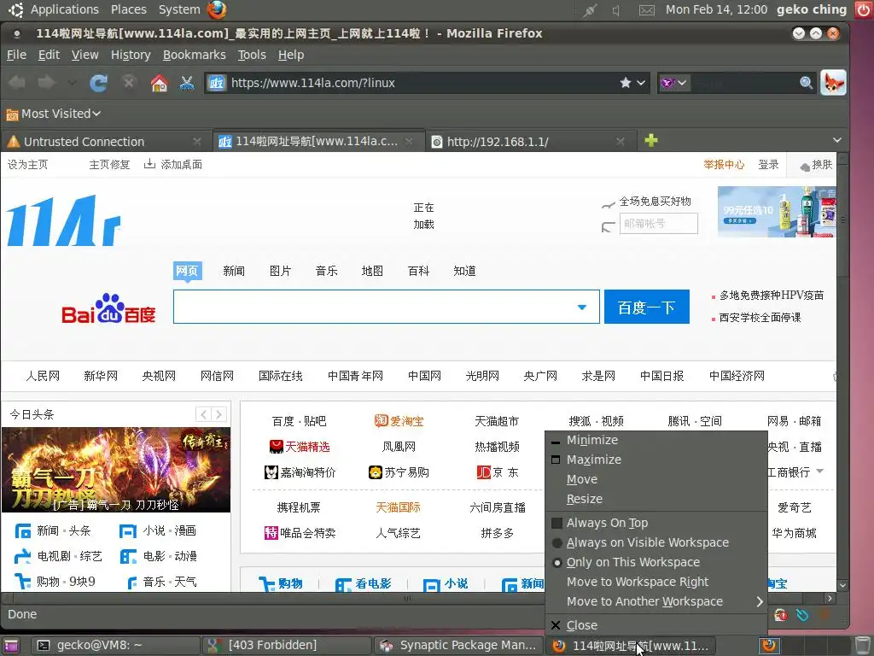Switch to the Untrusted Connection tab
Screen dimensions: 874x656
coord(106,141)
